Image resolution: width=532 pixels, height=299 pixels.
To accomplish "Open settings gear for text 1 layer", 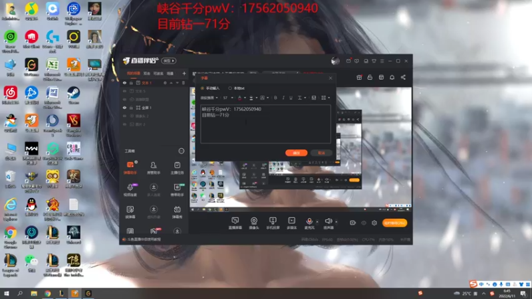I will tap(165, 82).
